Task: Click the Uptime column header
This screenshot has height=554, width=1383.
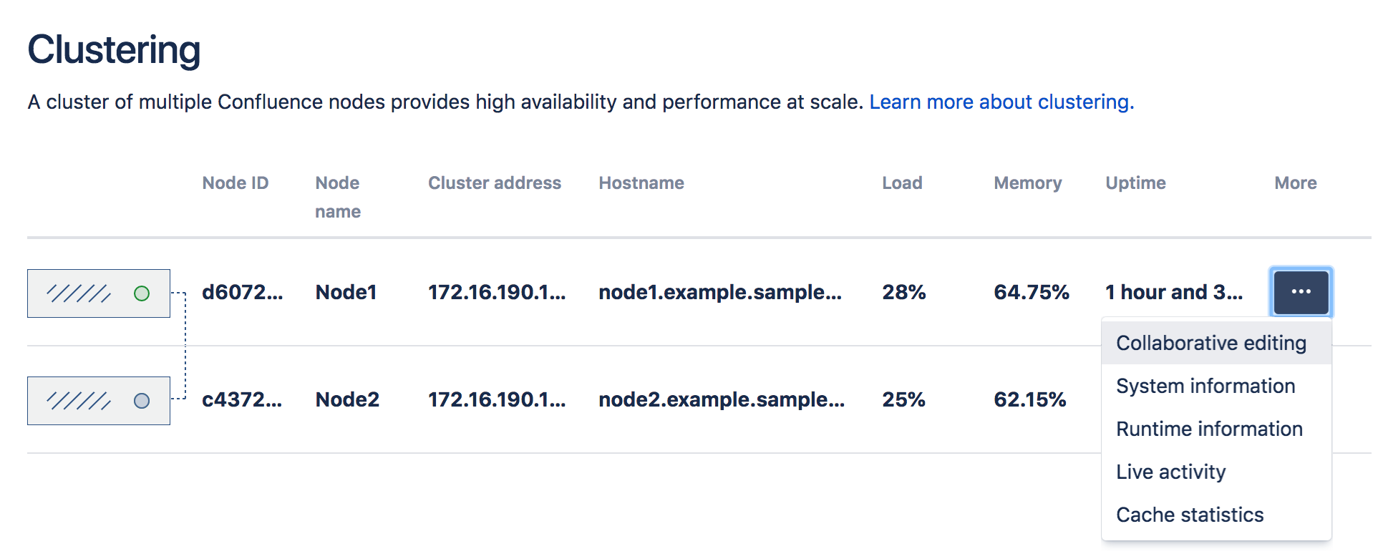Action: [x=1135, y=183]
